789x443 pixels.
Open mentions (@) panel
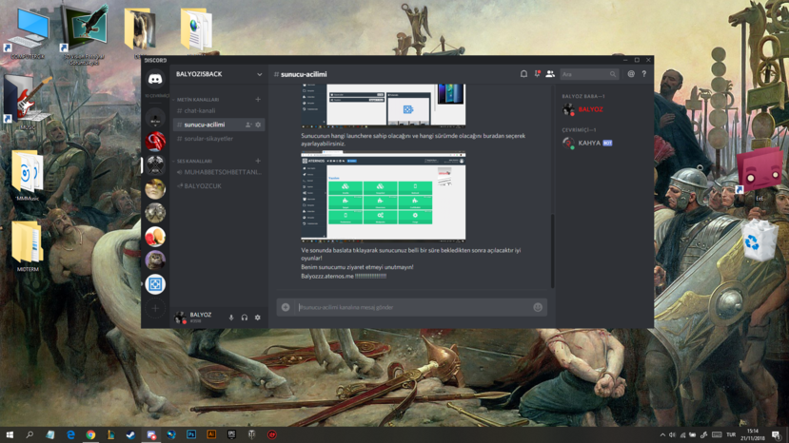click(x=631, y=74)
